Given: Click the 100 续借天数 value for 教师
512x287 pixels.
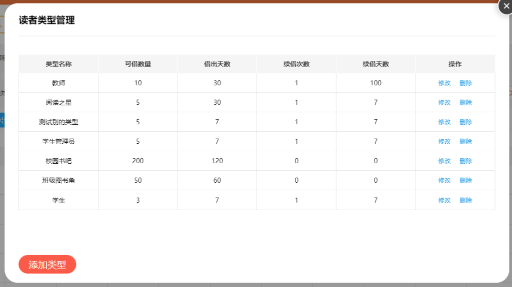Looking at the screenshot, I should click(x=376, y=83).
